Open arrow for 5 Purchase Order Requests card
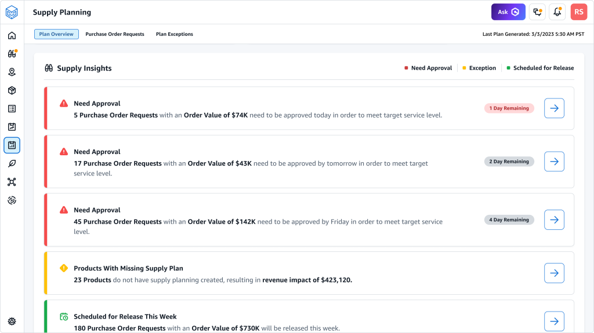Viewport: 594px width, 333px height. tap(554, 108)
